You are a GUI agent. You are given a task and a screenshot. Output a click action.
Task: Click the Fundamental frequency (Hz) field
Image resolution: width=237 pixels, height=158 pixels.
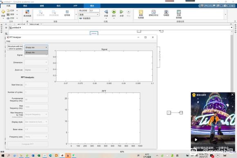click(36, 99)
